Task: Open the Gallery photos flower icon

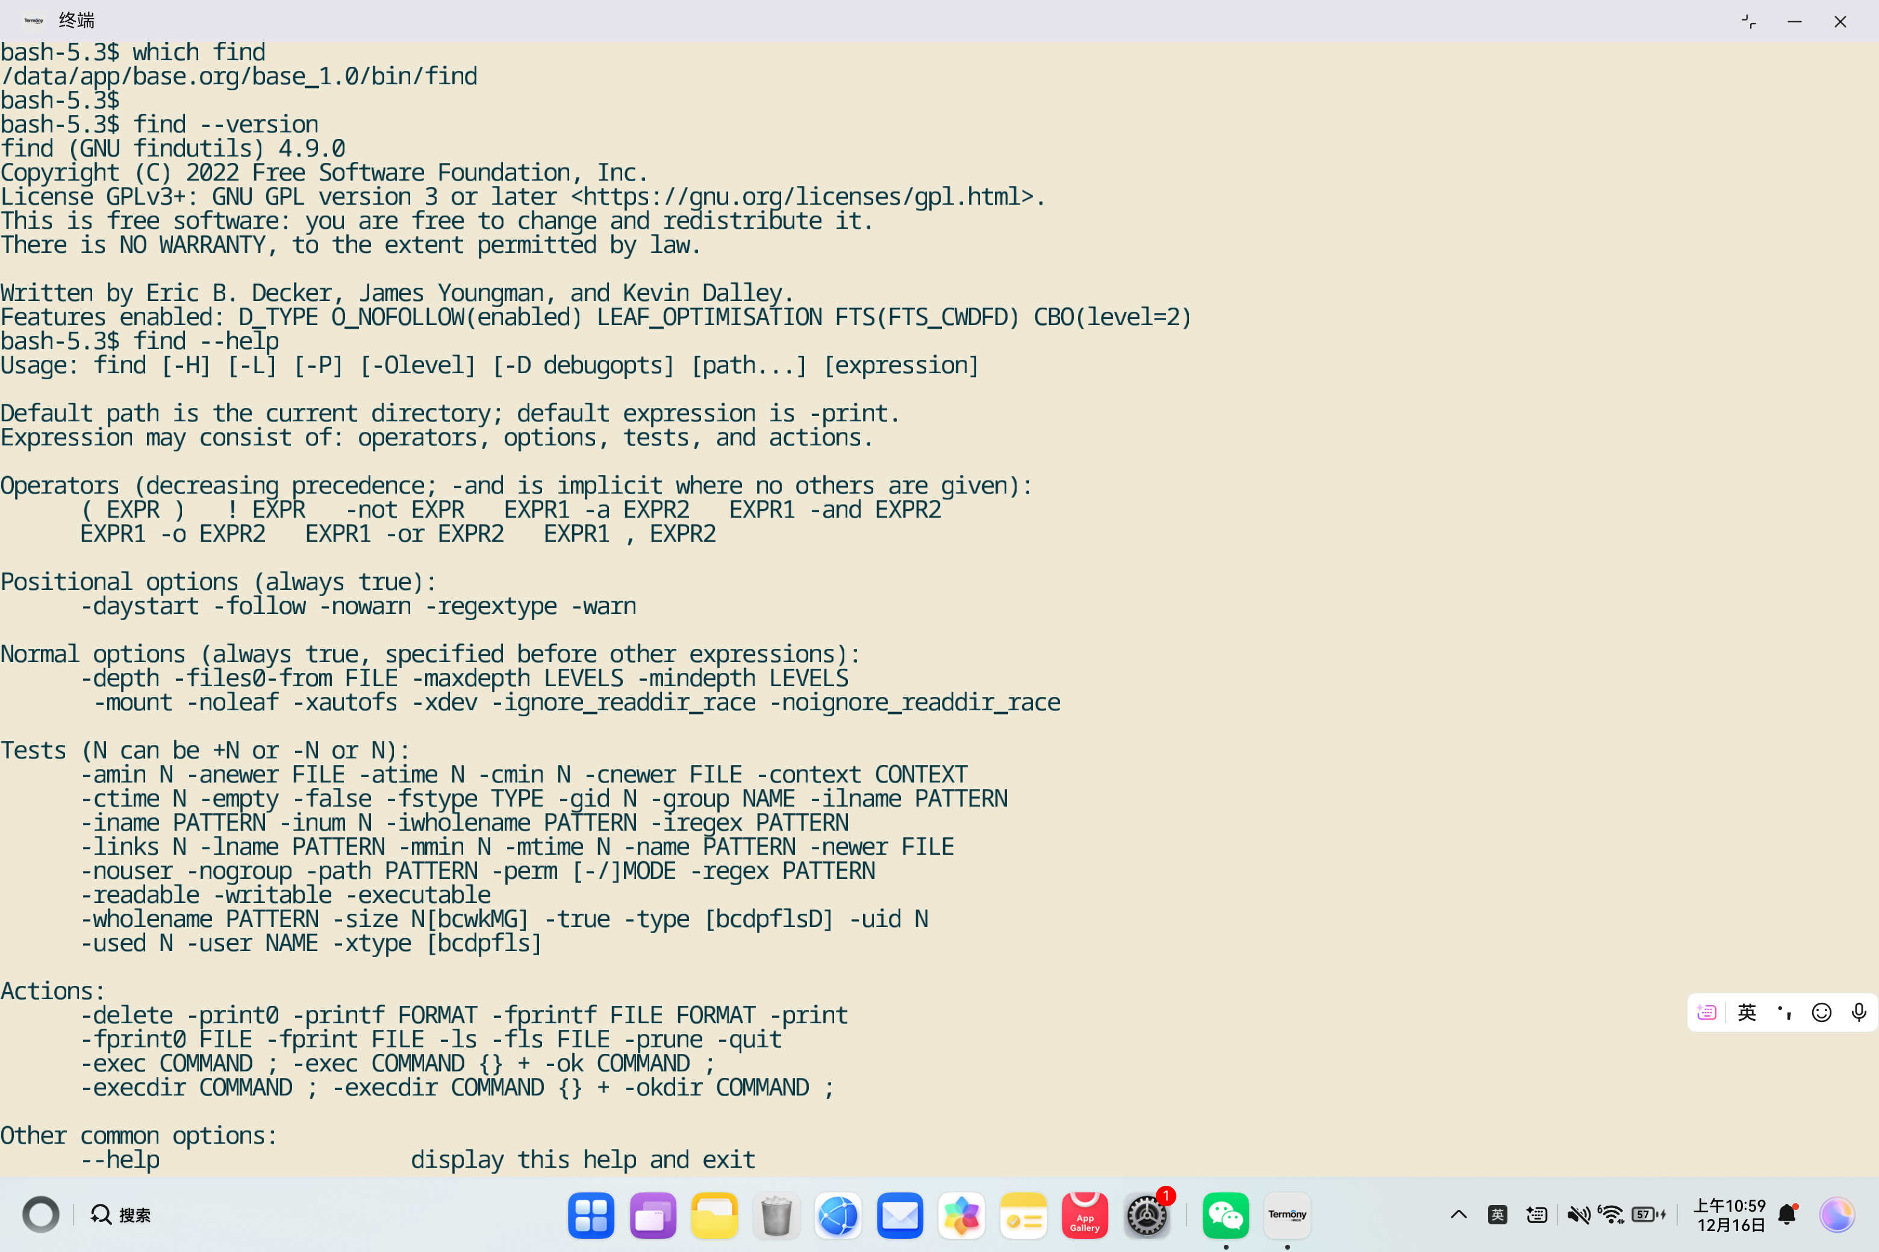Action: coord(961,1215)
